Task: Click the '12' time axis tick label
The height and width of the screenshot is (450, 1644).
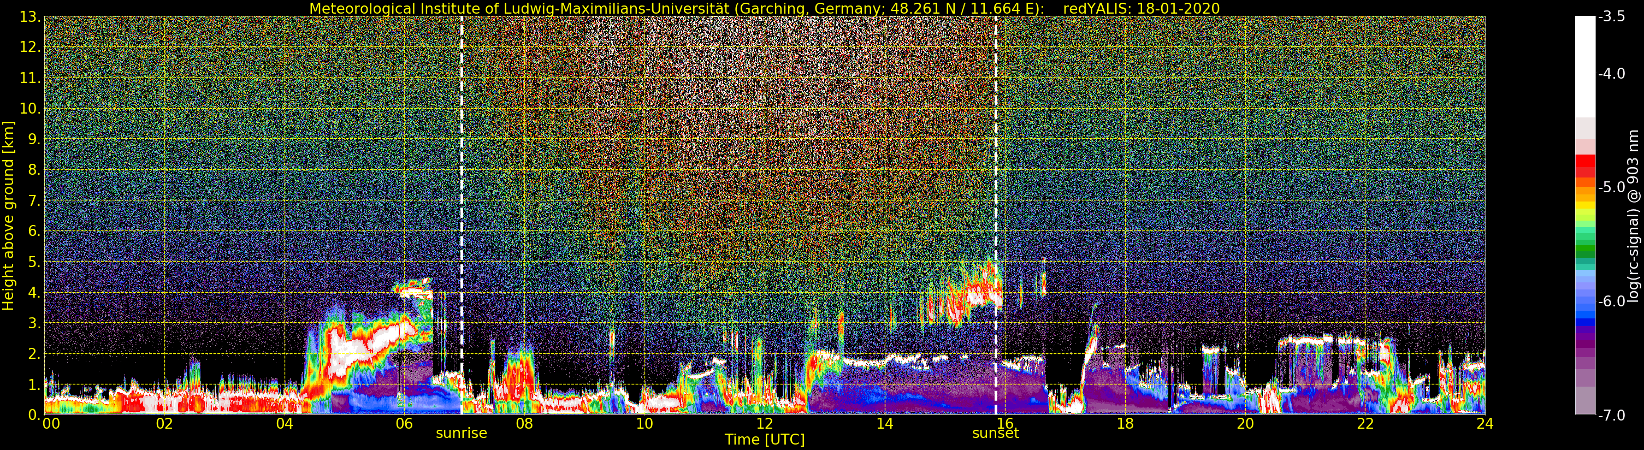Action: 765,424
